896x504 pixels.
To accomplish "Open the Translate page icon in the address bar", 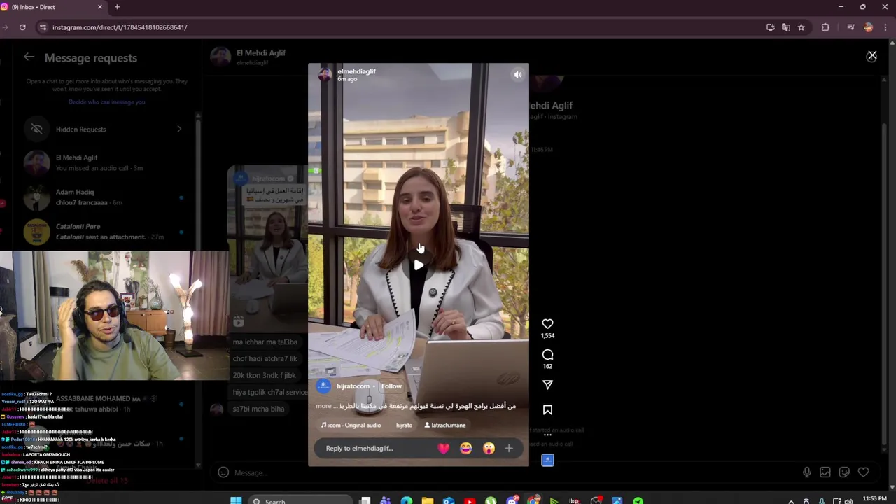I will [x=785, y=27].
